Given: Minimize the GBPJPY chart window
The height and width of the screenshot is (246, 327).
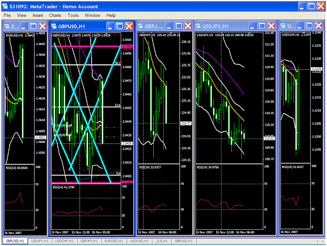Looking at the screenshot, I should pos(170,26).
